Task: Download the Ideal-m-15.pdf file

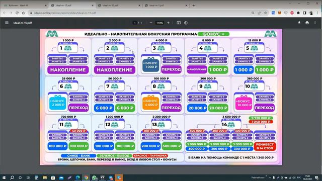Action: [299, 23]
